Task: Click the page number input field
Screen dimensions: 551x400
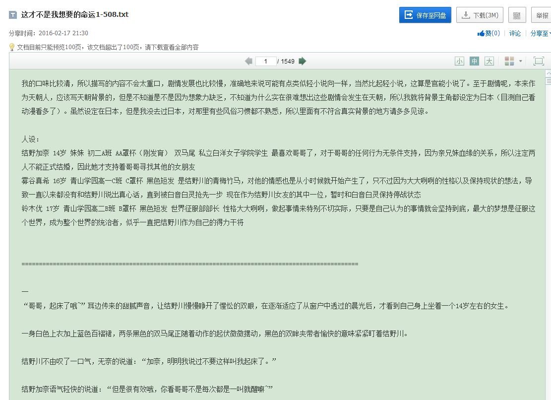Action: coord(266,61)
